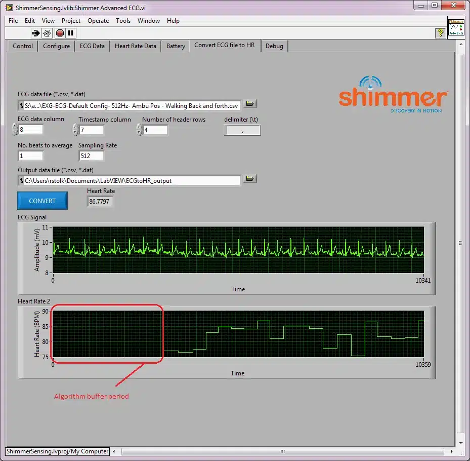Click the vertical scrollbar down arrow

click(x=461, y=443)
